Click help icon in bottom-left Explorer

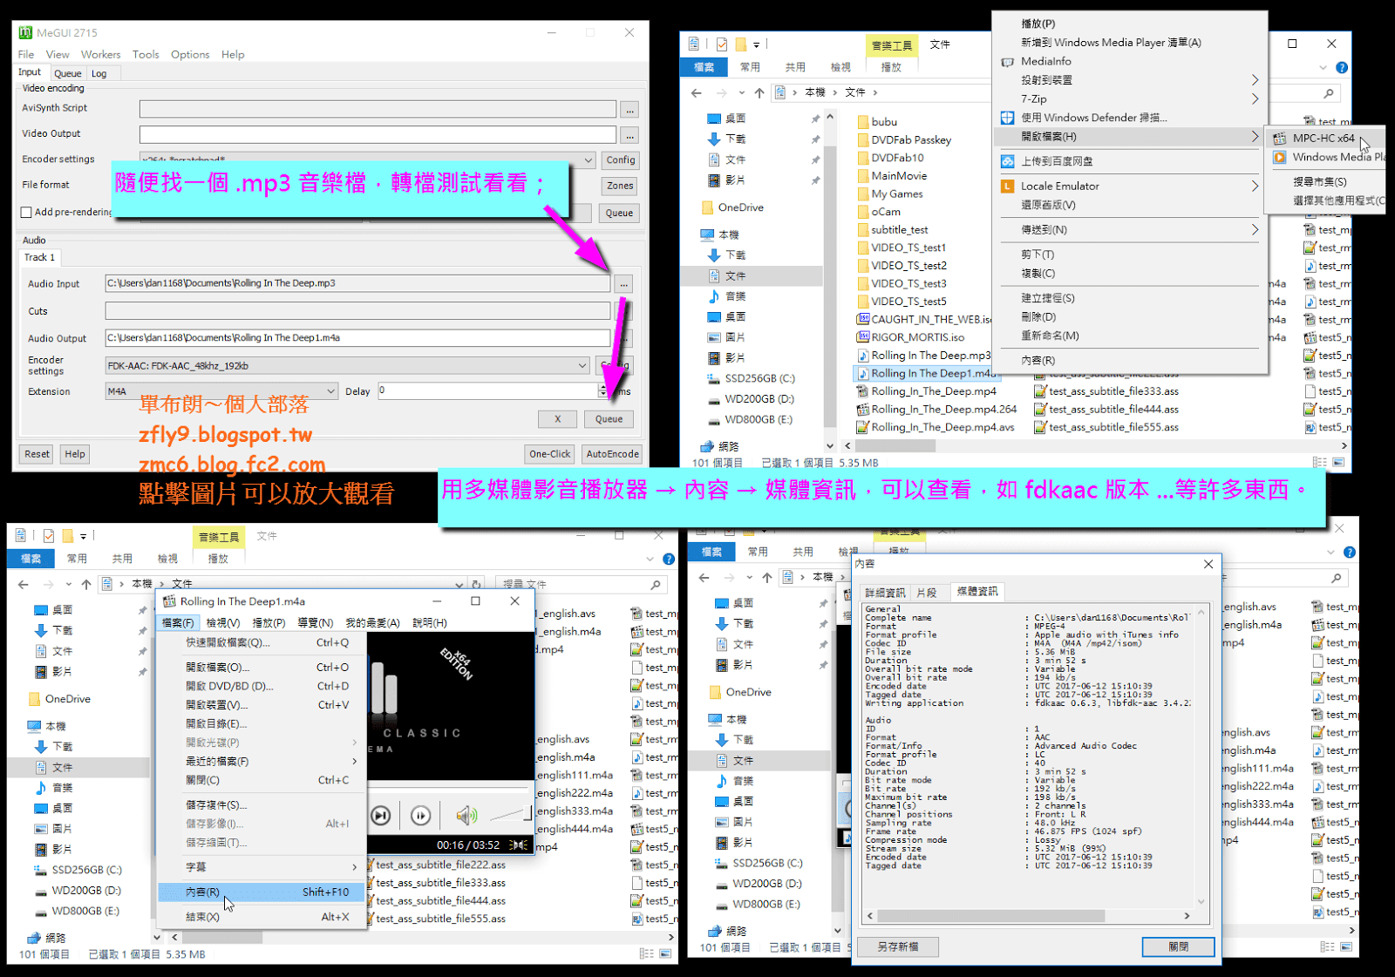[669, 559]
